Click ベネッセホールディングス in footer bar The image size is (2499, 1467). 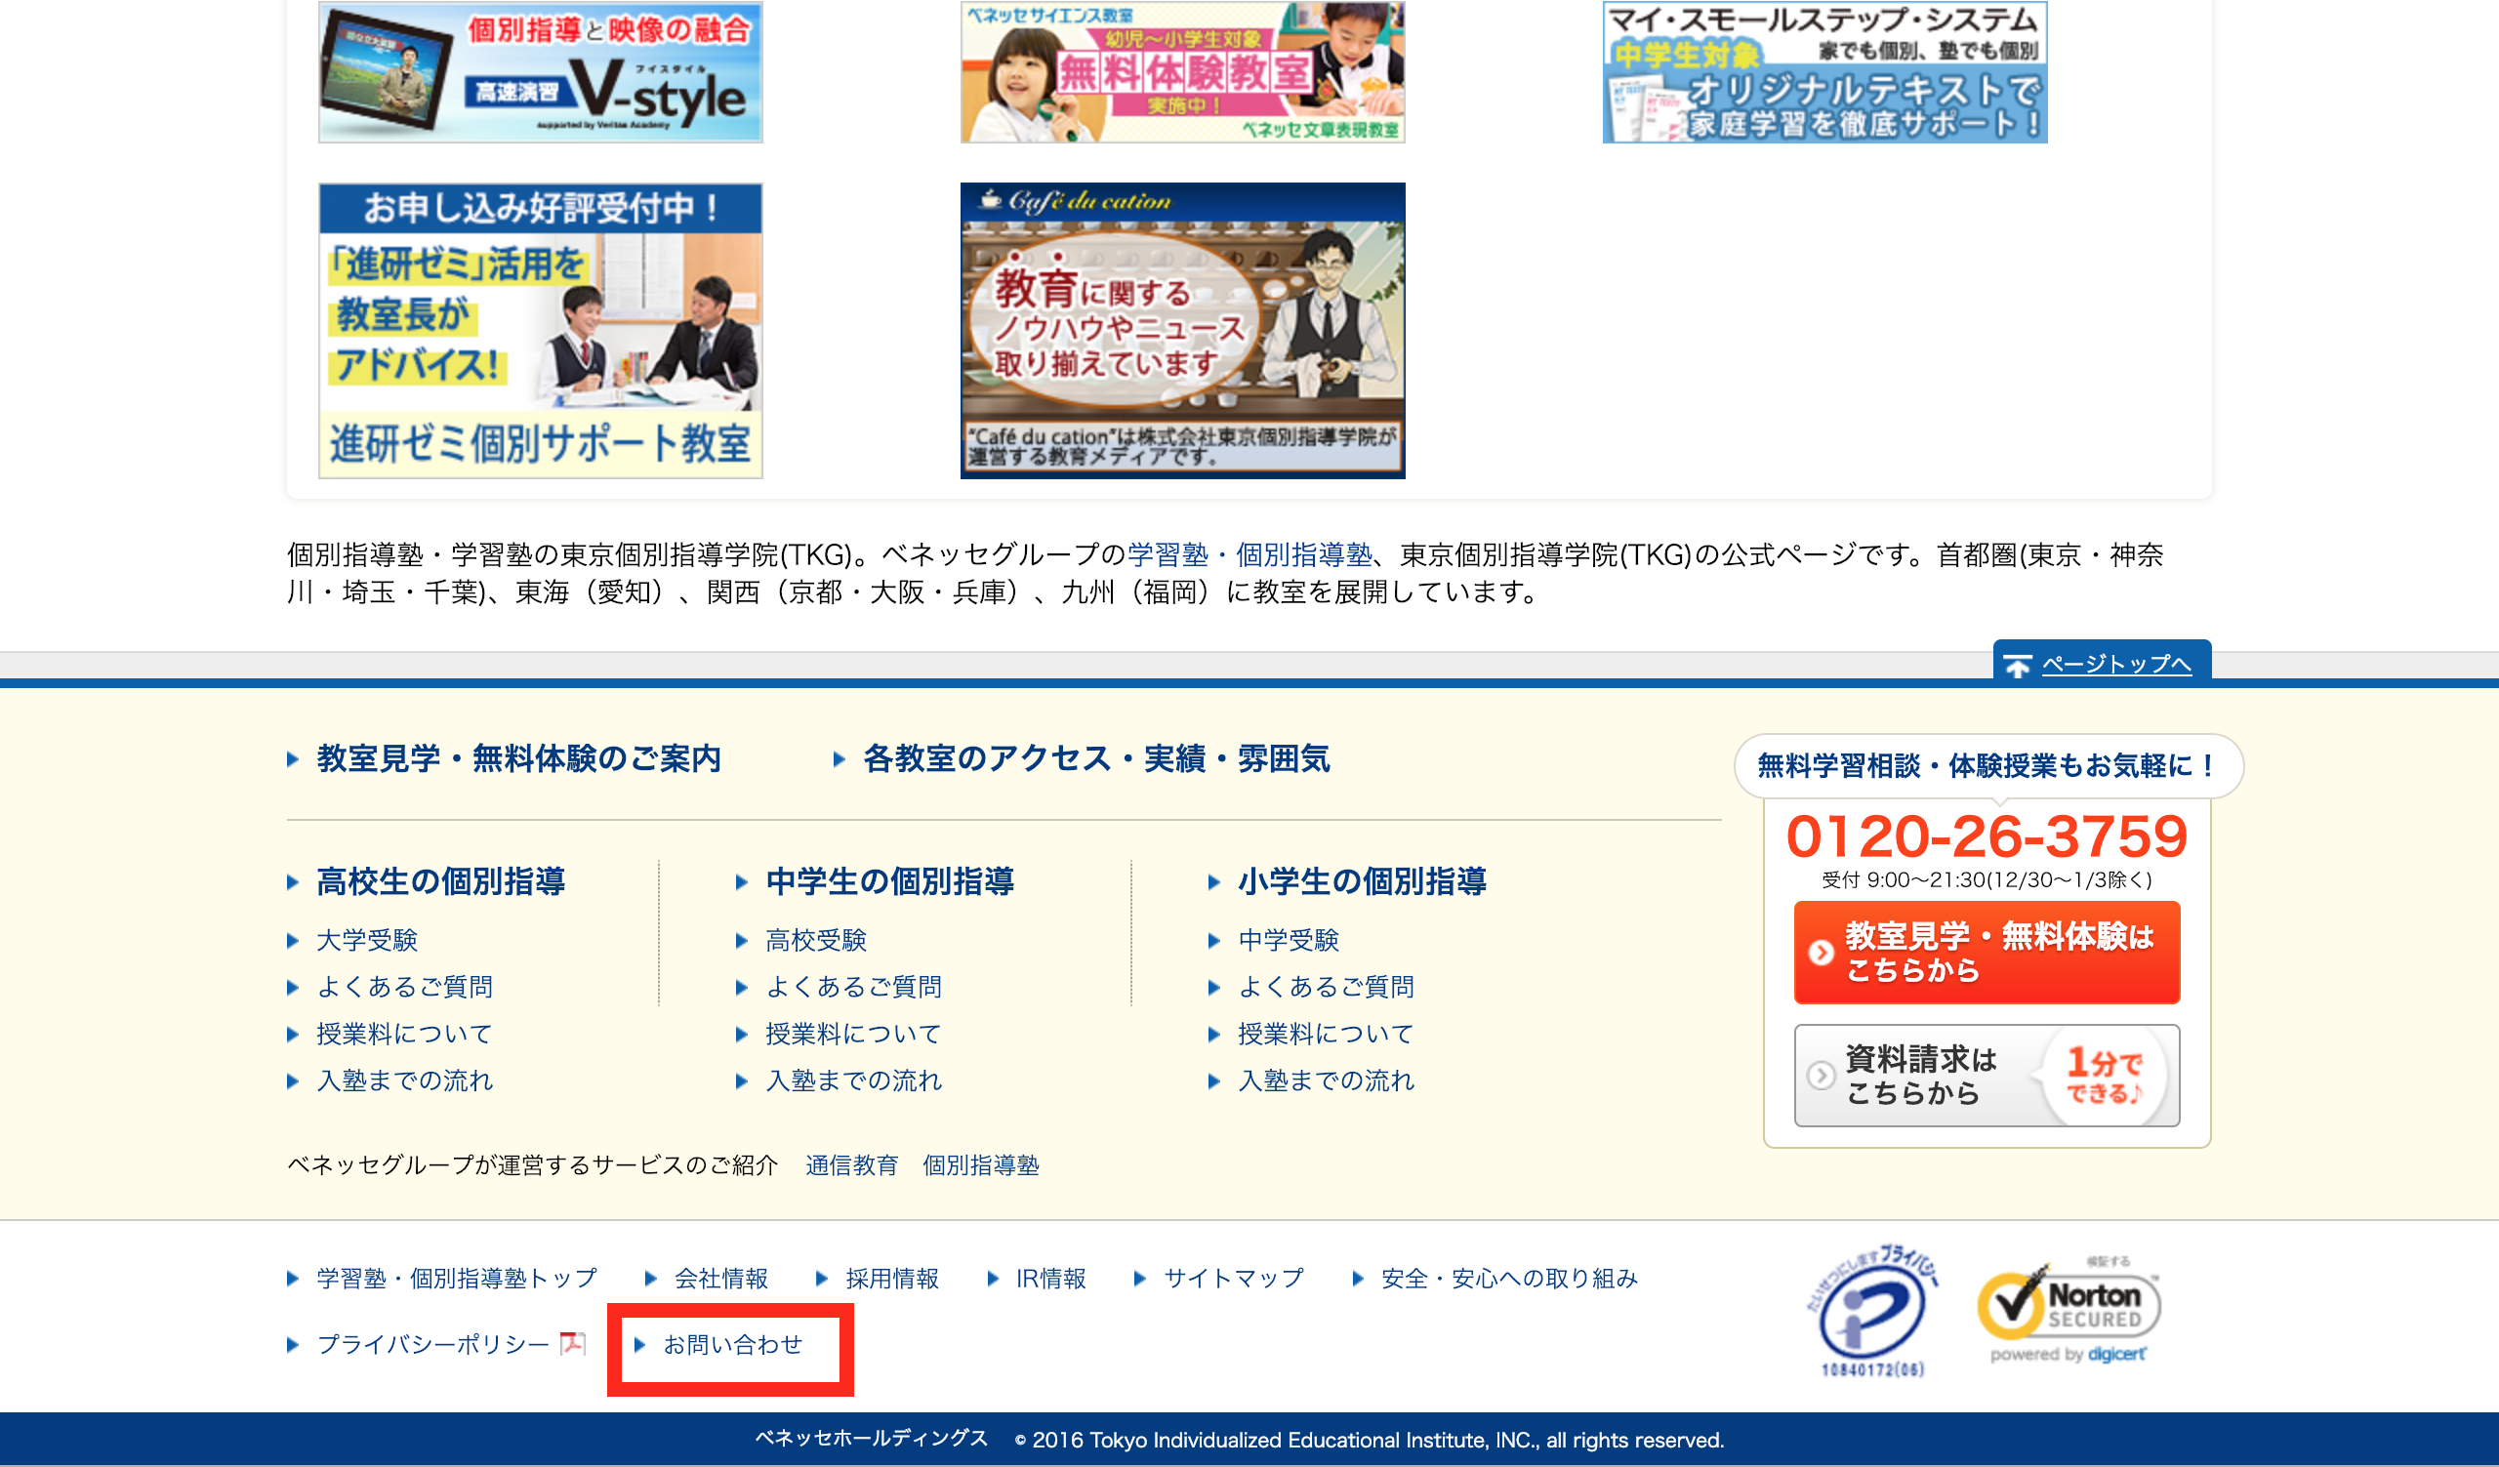coord(872,1440)
